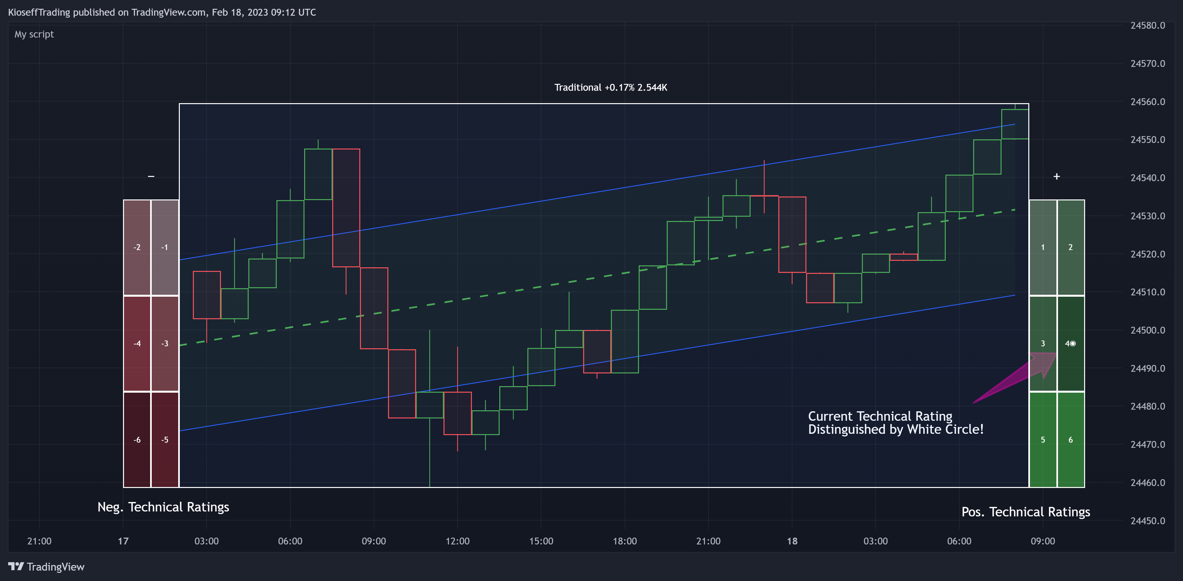This screenshot has height=581, width=1183.
Task: Click the dashed green regression midline
Action: [597, 277]
